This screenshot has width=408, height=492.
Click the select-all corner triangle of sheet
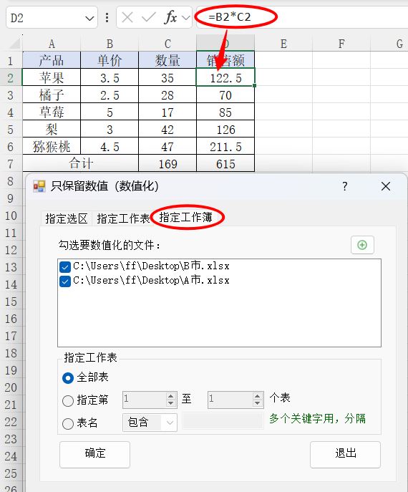coord(14,44)
